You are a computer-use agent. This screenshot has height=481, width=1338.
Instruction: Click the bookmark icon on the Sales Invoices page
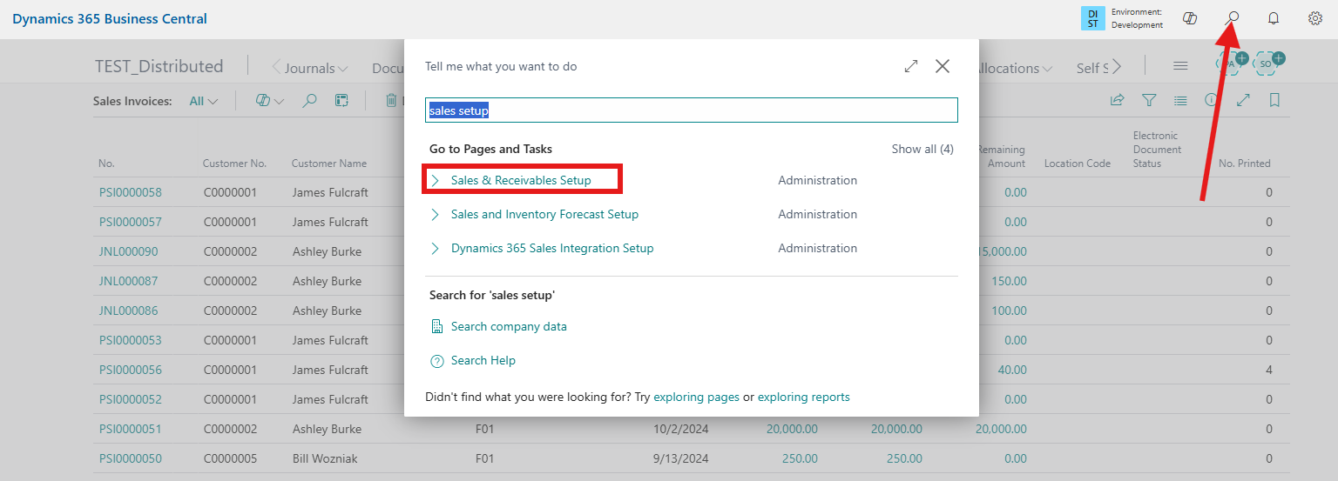click(1274, 101)
